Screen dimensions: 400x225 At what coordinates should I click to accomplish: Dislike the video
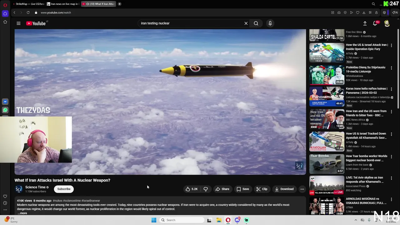tap(206, 189)
